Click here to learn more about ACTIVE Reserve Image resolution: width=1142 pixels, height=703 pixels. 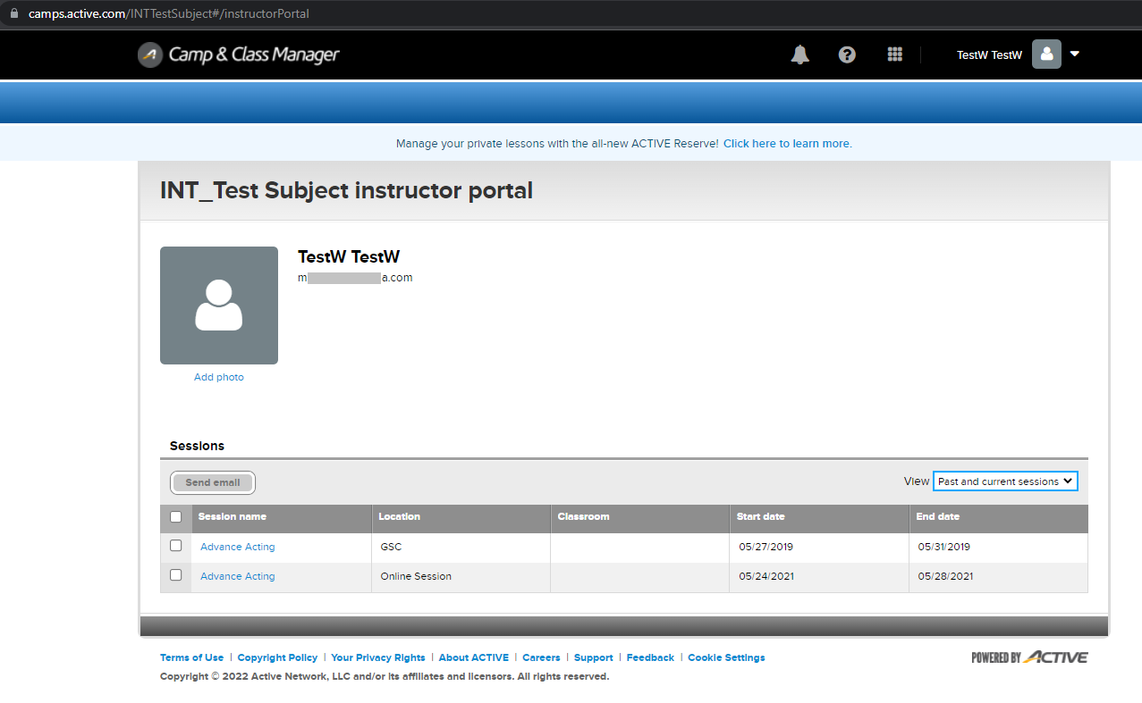787,144
